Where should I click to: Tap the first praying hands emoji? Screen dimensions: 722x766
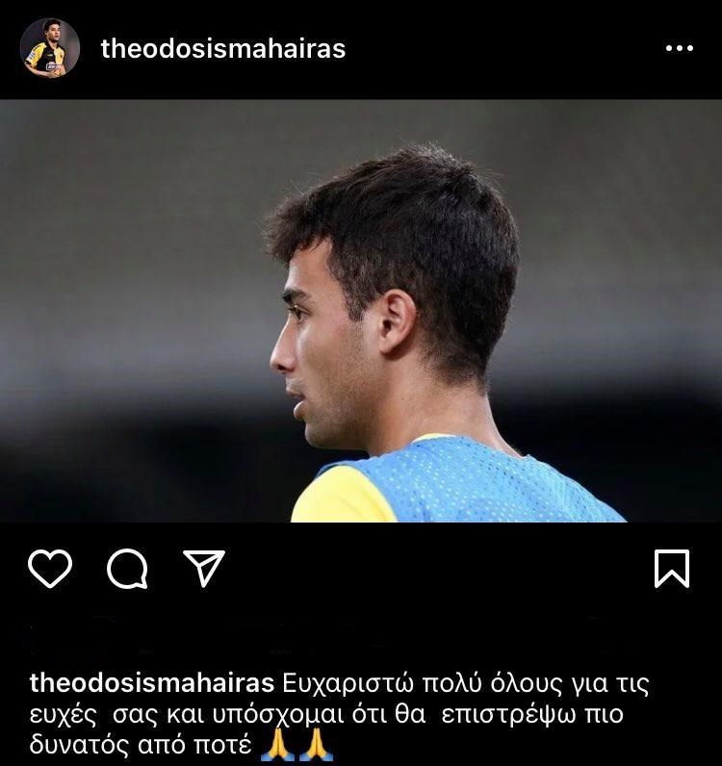pyautogui.click(x=277, y=745)
